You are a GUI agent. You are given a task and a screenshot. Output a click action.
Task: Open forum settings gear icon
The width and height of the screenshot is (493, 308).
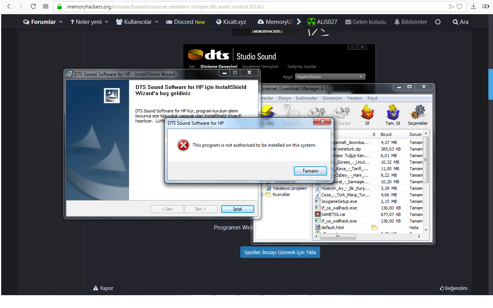coord(438,22)
